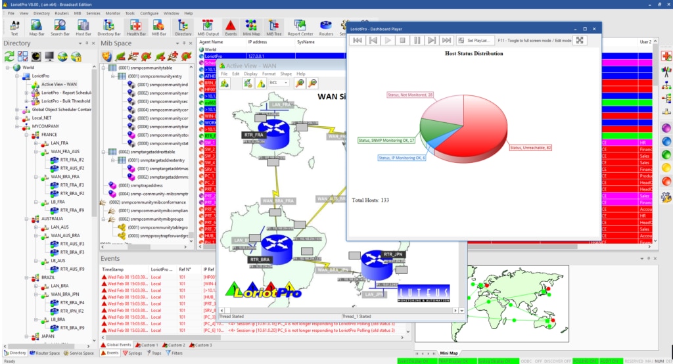Select RTR_FRA router on the map
The height and width of the screenshot is (364, 673).
coord(273,133)
